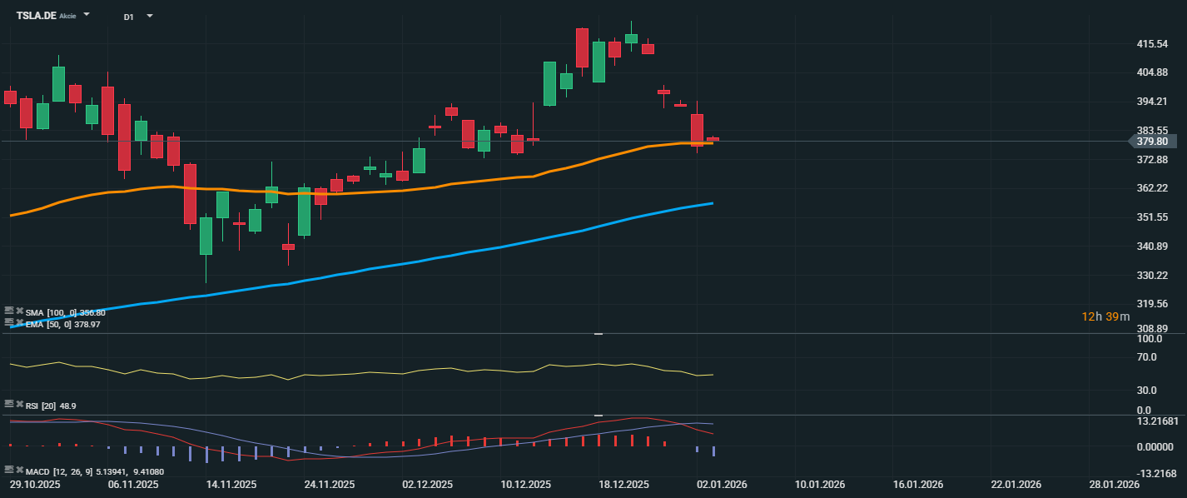The image size is (1187, 498).
Task: Click the MACD -13.2168 axis label
Action: pos(1157,474)
